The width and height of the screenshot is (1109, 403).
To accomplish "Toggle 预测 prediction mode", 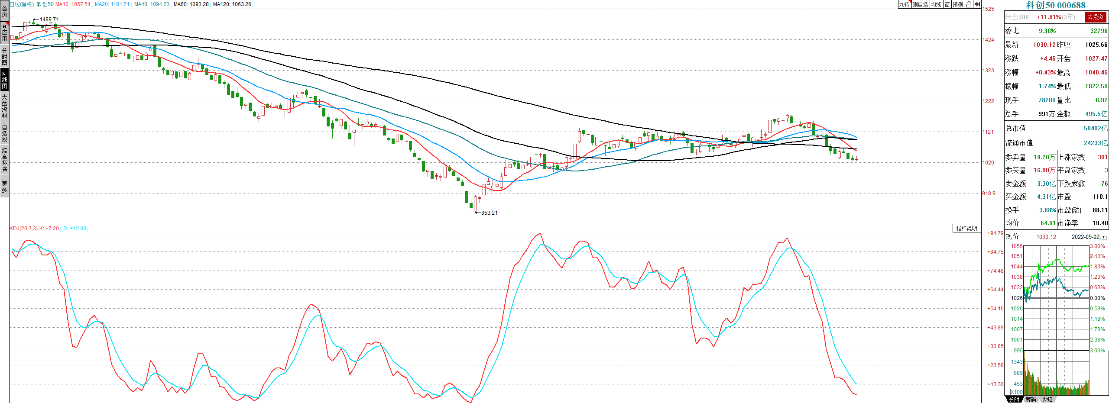I will click(x=957, y=4).
